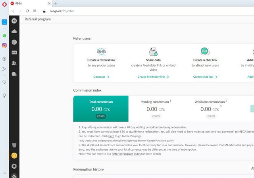Close the MEGA tab
Screen dimensions: 254x178
click(x=49, y=4)
